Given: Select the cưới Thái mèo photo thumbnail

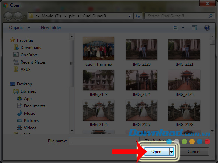Looking at the screenshot, I should click(x=98, y=48).
